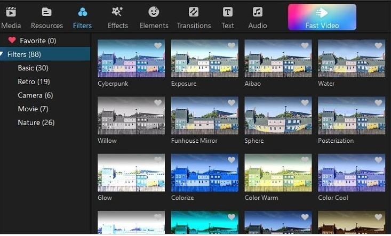Screen dimensions: 391x236
Task: Click the Posterization filter name
Action: click(336, 141)
